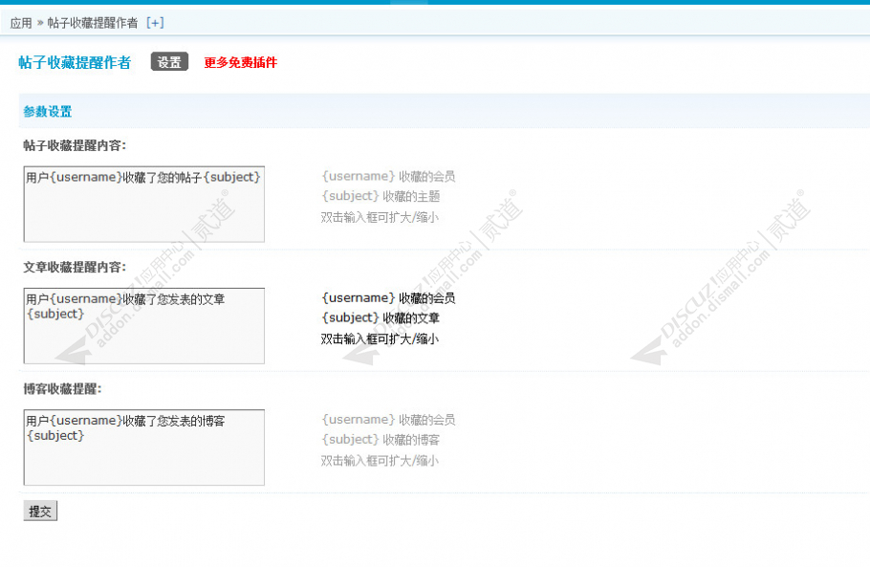Screen dimensions: 870x567
Task: Click the blue 帖子收藏提醒作者 page title
Action: tap(75, 62)
